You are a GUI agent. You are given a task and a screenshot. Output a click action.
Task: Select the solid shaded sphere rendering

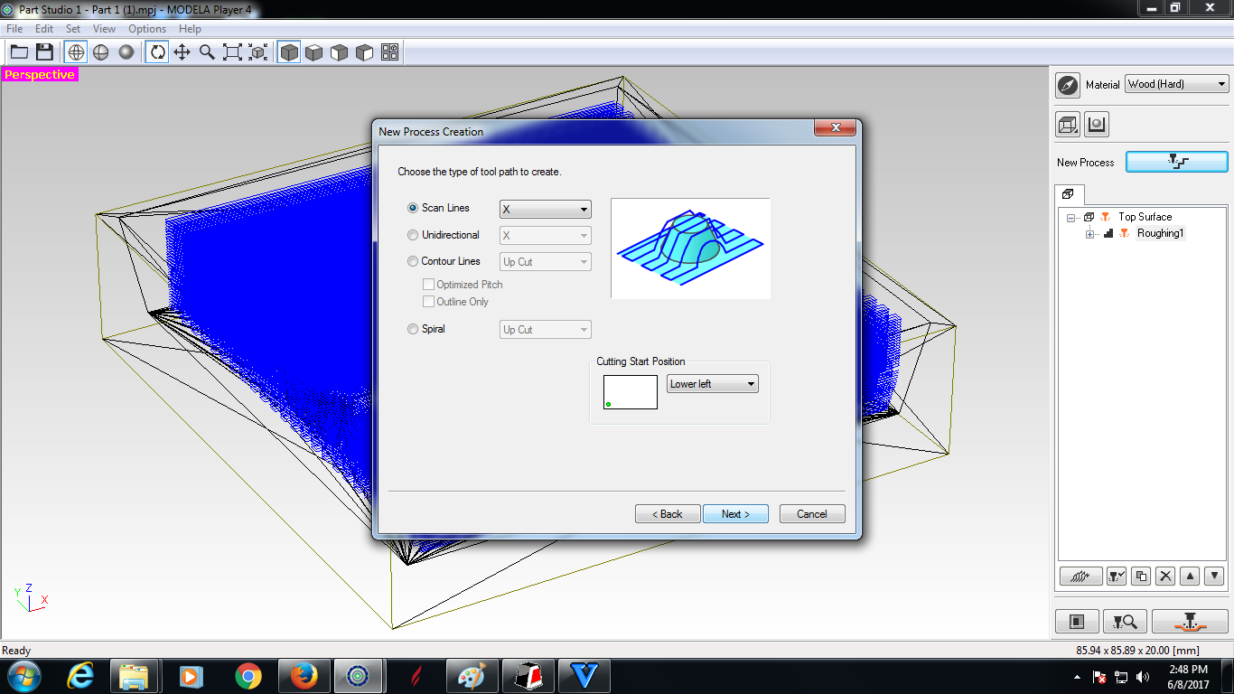click(x=126, y=52)
